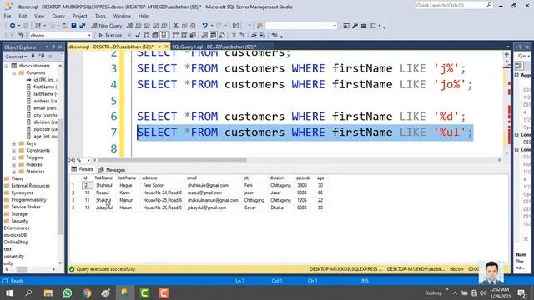Click the Find in Files icon
This screenshot has width=534, height=300.
(x=259, y=26)
